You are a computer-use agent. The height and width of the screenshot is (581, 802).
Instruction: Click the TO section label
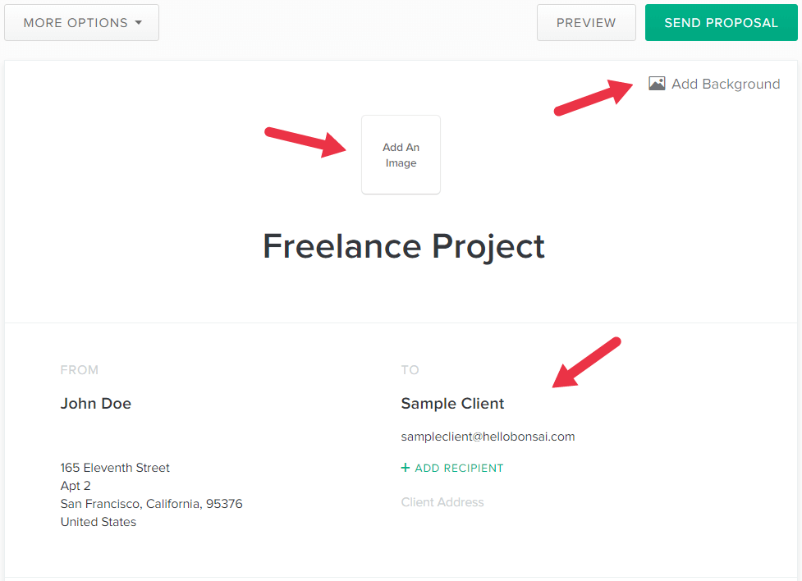[x=410, y=370]
